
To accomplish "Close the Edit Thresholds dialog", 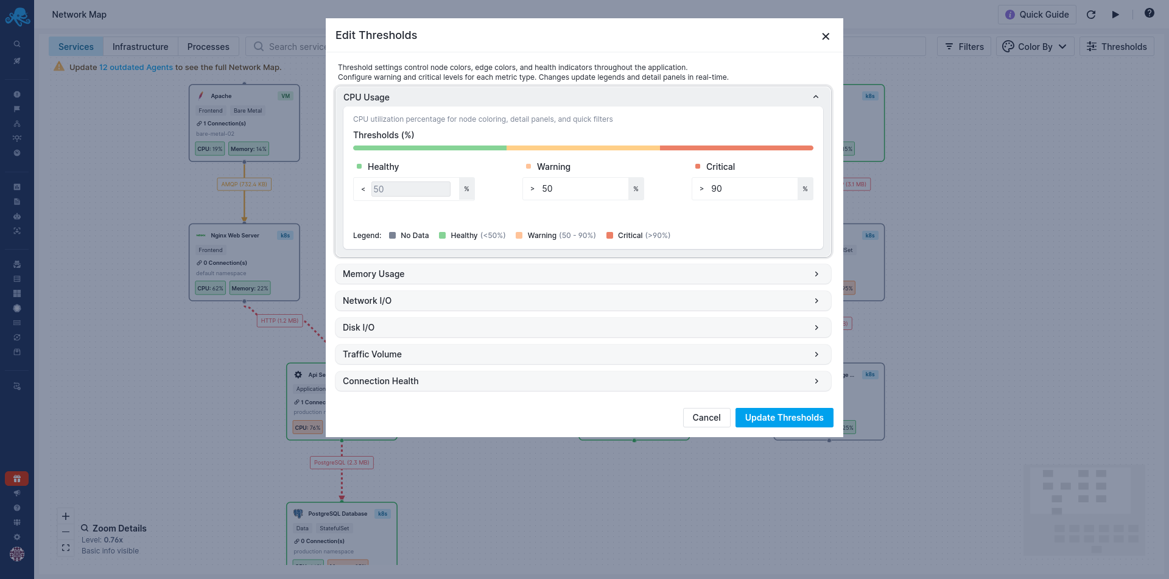I will (x=826, y=37).
